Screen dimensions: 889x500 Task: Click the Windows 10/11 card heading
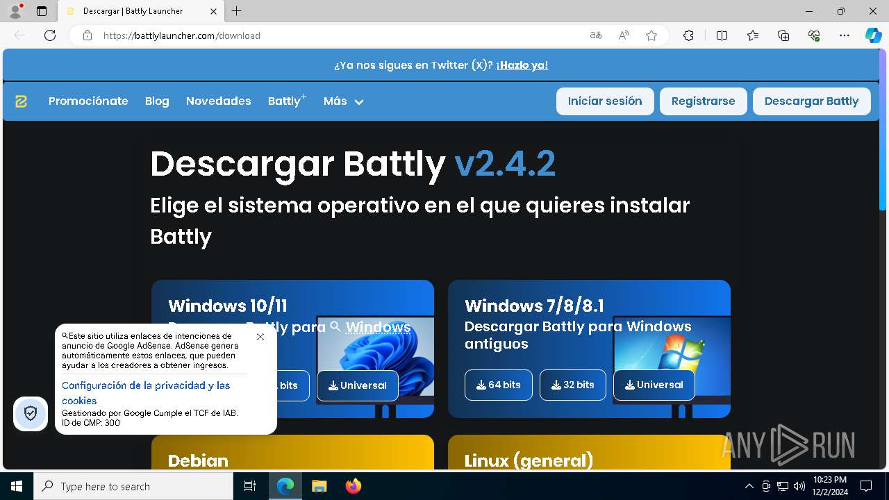pyautogui.click(x=228, y=306)
